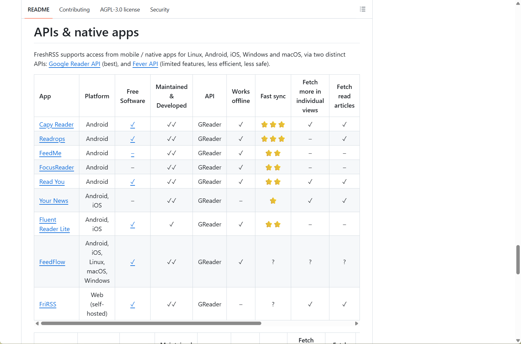Open the Your News link
Screen dimensions: 521x344
point(53,201)
